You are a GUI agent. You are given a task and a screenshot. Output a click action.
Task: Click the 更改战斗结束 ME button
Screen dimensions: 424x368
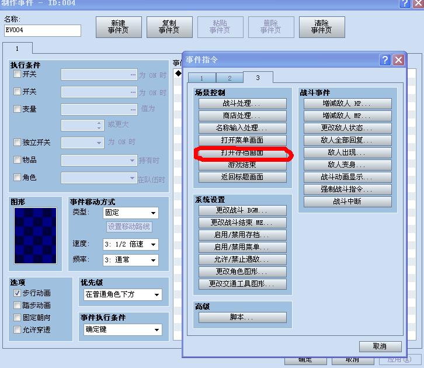(242, 223)
